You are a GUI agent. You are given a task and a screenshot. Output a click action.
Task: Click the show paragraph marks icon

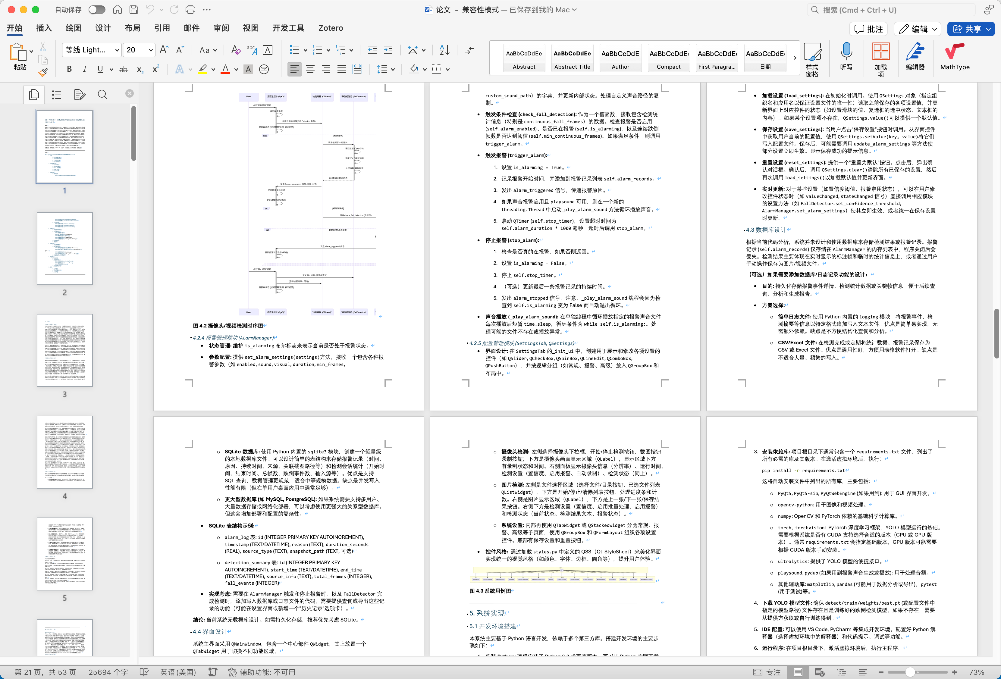(x=469, y=50)
